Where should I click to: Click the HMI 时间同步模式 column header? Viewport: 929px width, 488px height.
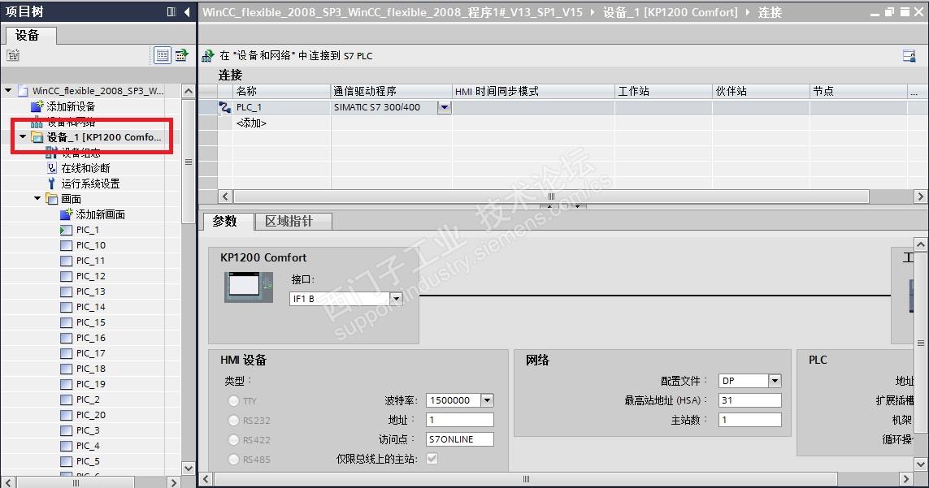[533, 91]
